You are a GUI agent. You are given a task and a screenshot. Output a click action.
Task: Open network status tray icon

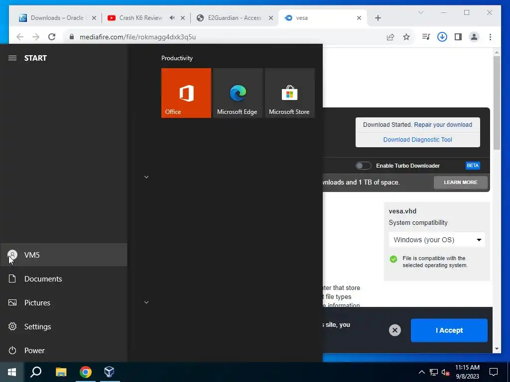pos(434,372)
